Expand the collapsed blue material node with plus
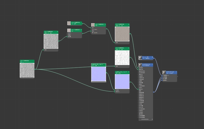 pyautogui.click(x=152, y=57)
